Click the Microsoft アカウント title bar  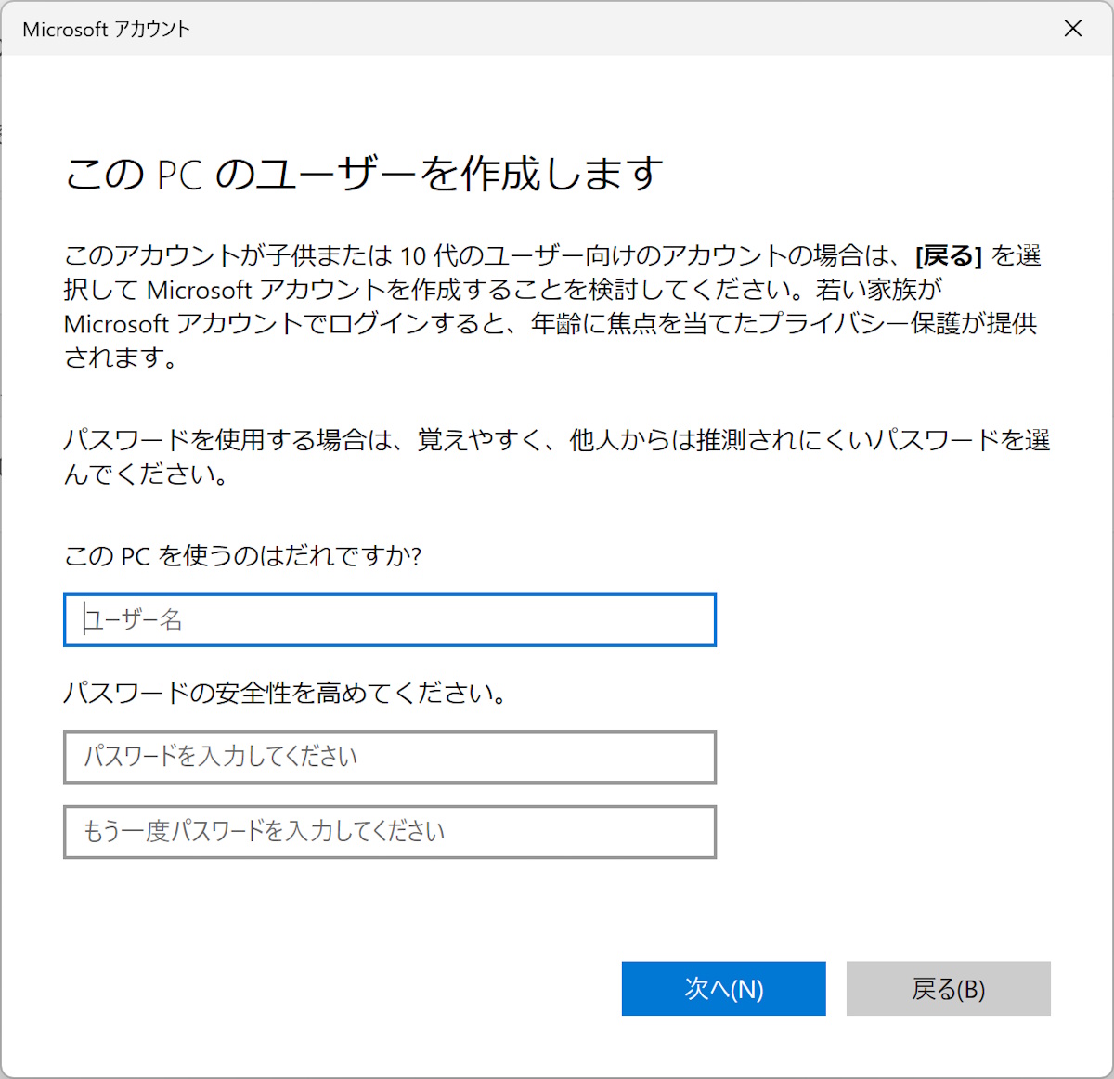pos(464,29)
